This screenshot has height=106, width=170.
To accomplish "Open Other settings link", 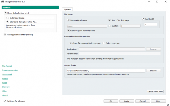I will pos(5,91).
